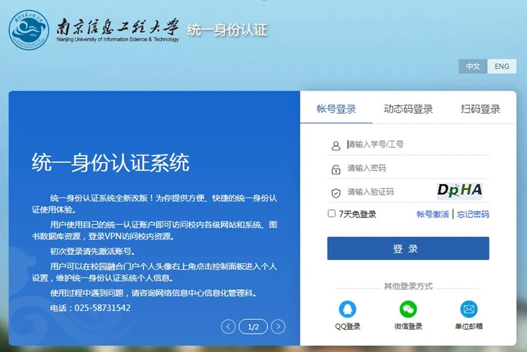Click the 忘记密码 link
The height and width of the screenshot is (352, 527).
[473, 214]
